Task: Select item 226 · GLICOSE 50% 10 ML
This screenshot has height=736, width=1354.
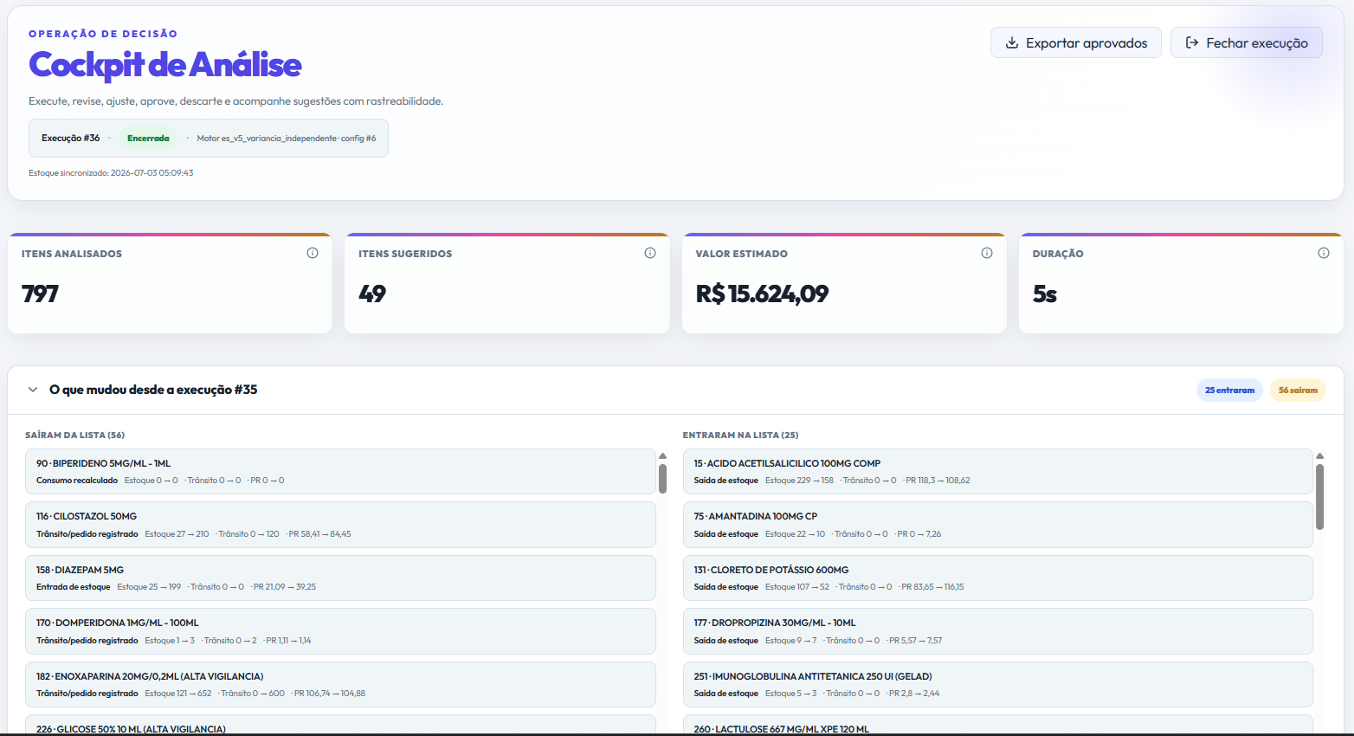Action: click(340, 726)
